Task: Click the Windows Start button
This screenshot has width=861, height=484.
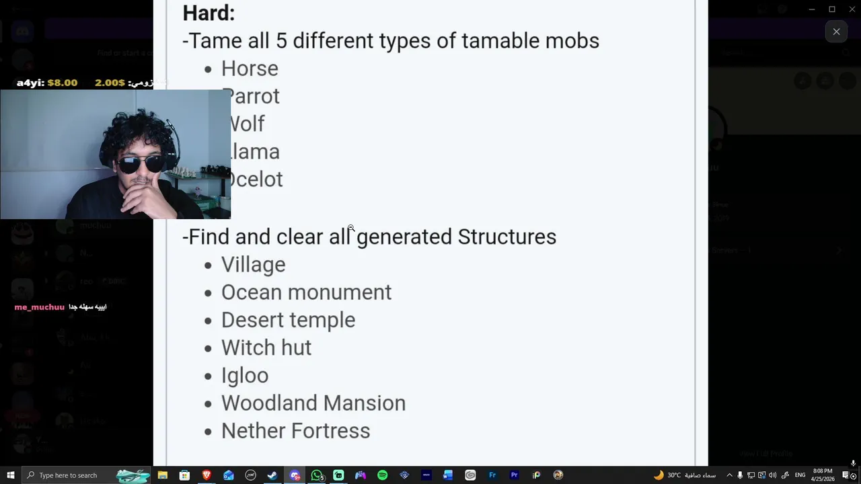Action: [11, 475]
